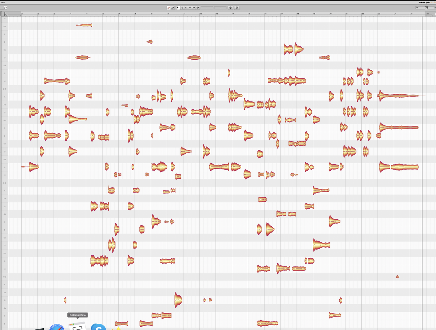Click bar 26 in the time ruler
436x330 pixels.
click(428, 14)
